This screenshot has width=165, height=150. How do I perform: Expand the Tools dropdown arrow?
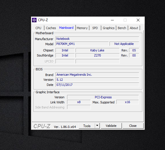97,126
